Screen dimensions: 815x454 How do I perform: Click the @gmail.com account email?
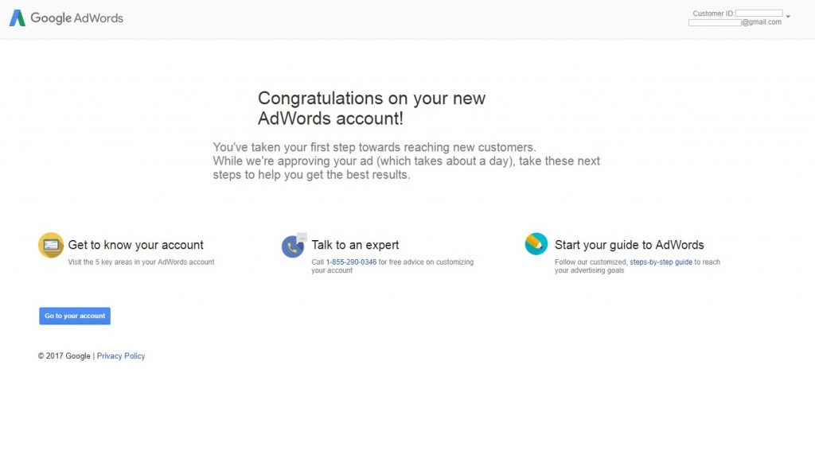tap(735, 22)
